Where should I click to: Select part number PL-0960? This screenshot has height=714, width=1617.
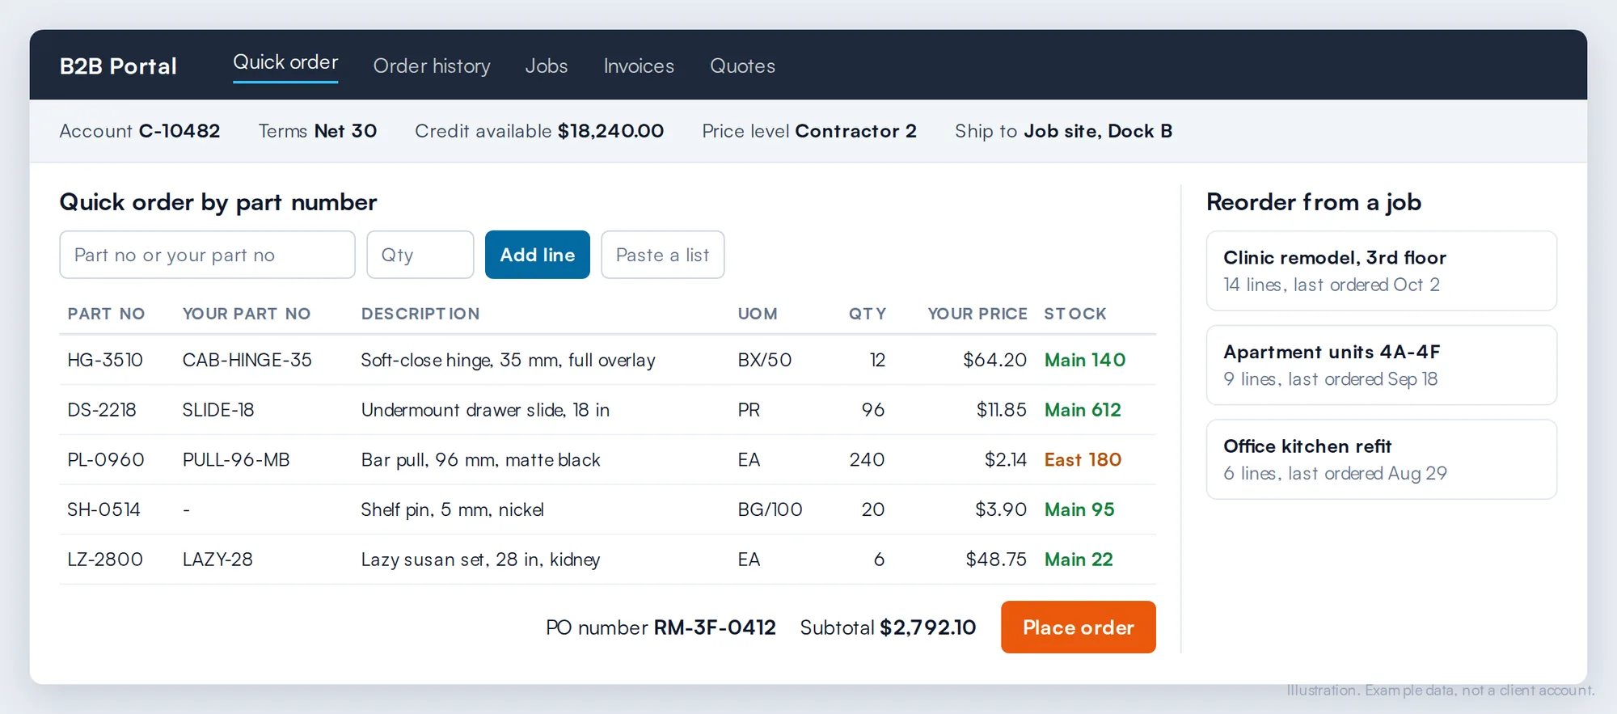(x=106, y=460)
